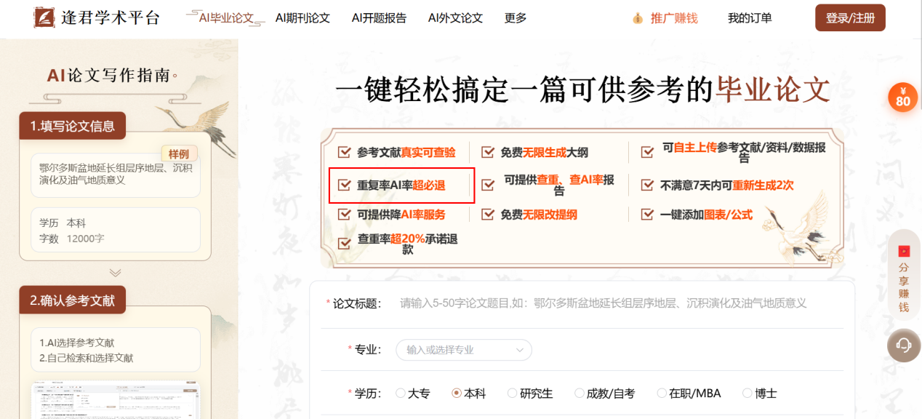The width and height of the screenshot is (922, 419).
Task: Switch to the AI外文论文 tab
Action: (x=455, y=18)
